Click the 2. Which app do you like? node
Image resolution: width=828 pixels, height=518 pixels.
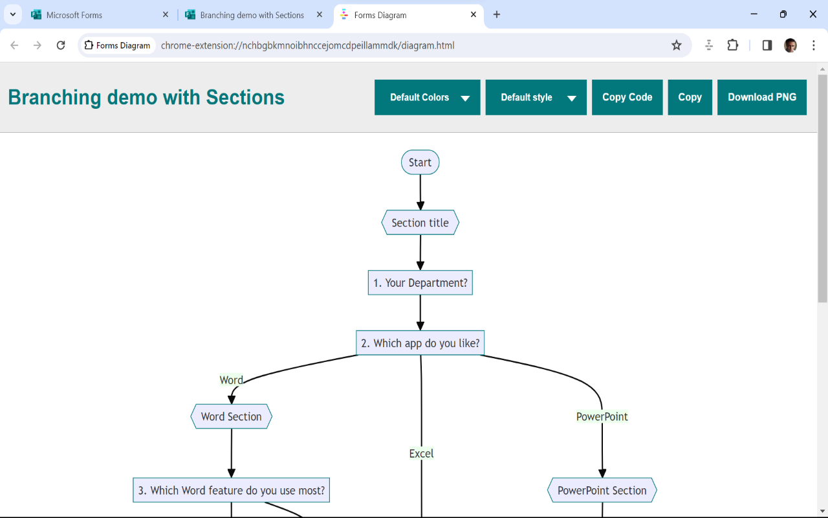click(x=420, y=343)
